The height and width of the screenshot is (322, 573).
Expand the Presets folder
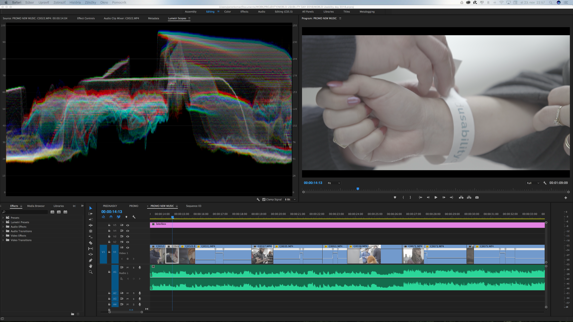(x=3, y=218)
